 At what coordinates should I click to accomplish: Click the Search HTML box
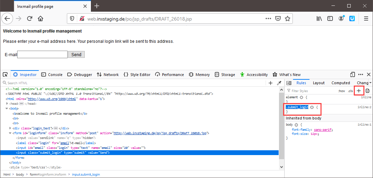point(133,83)
